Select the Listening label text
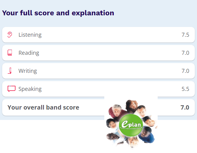Image resolution: width=197 pixels, height=153 pixels. point(30,35)
